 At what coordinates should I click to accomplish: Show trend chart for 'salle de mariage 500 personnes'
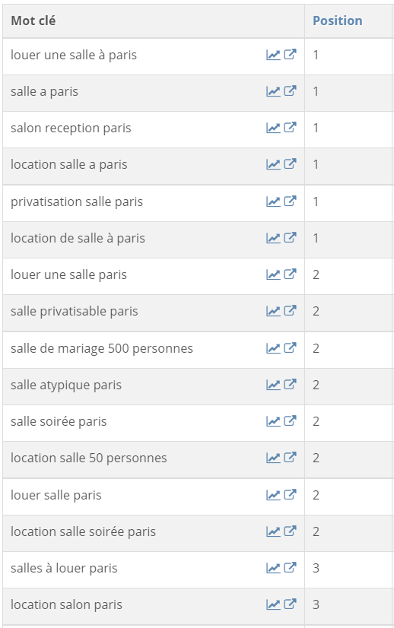coord(273,348)
